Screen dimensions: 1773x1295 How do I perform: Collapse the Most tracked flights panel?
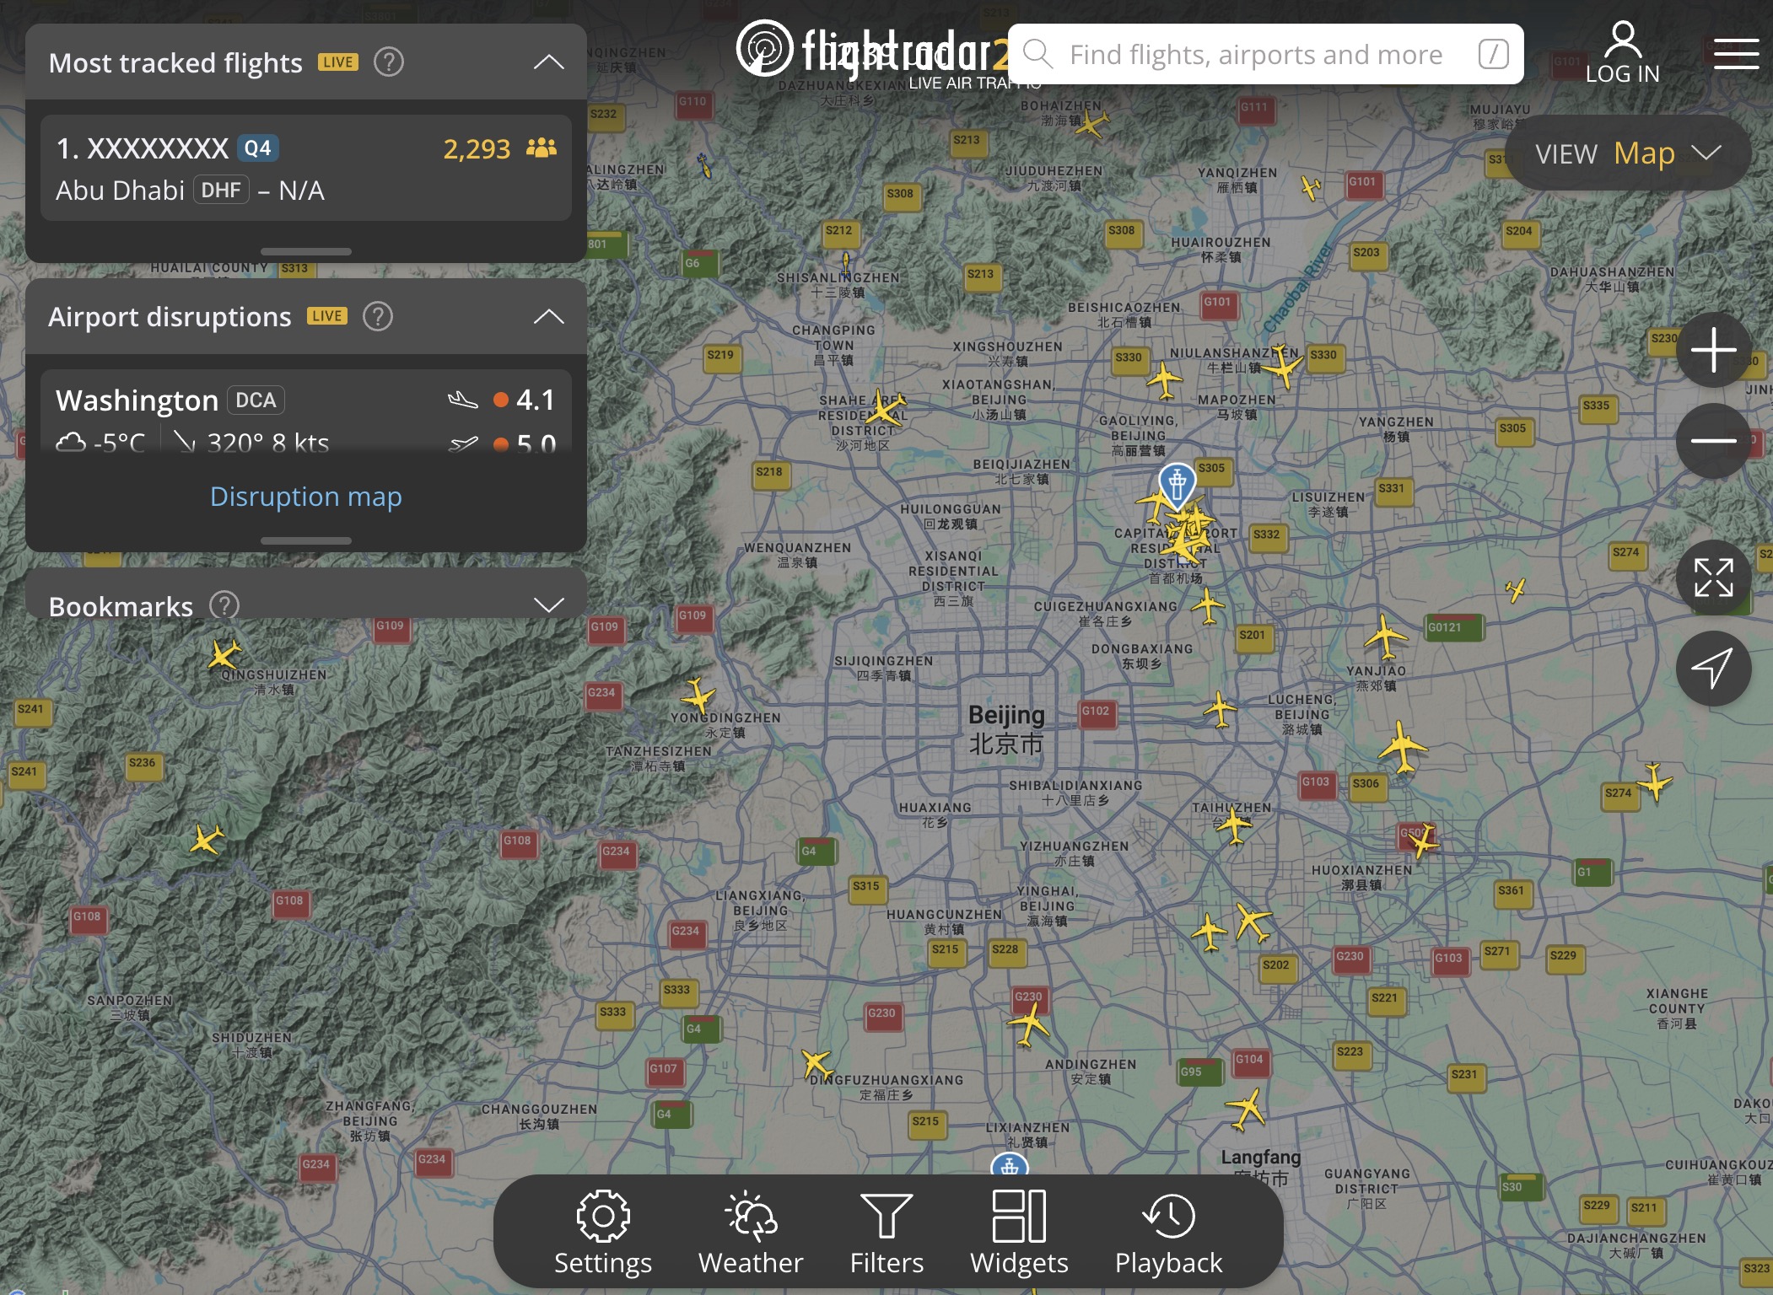point(548,62)
